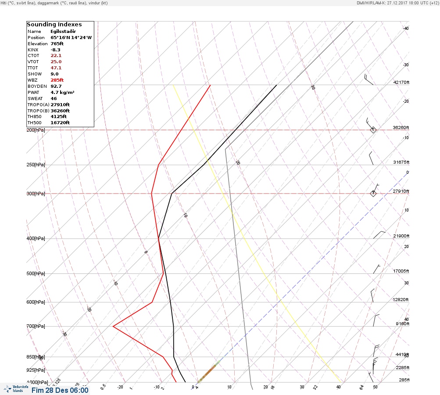Click the TROPO(B) row in the indexes table
The height and width of the screenshot is (395, 440).
coord(49,111)
